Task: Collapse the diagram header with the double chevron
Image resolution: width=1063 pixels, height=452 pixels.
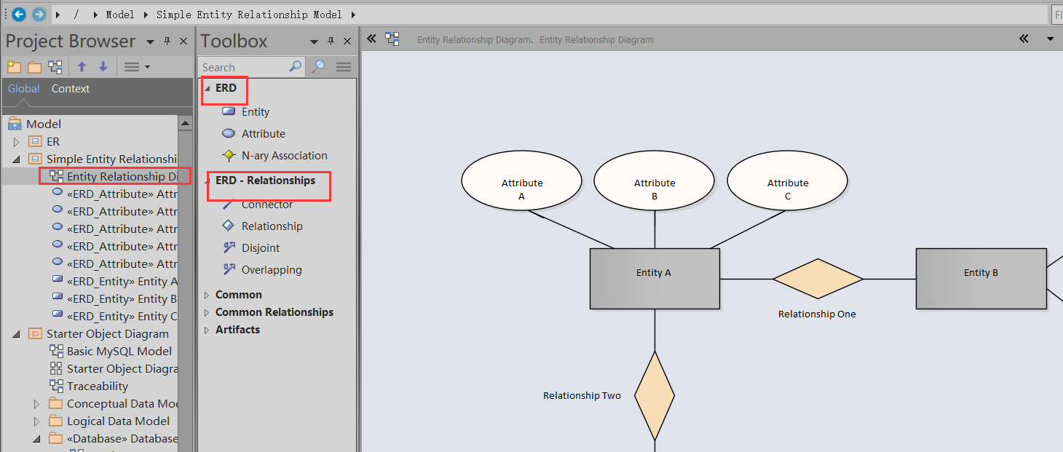Action: coord(371,39)
